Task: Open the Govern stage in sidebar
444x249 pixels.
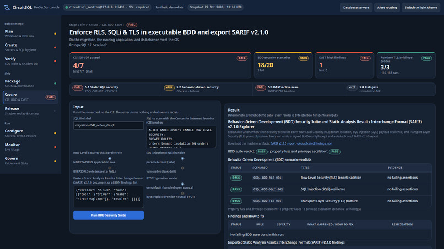Action: [x=30, y=161]
